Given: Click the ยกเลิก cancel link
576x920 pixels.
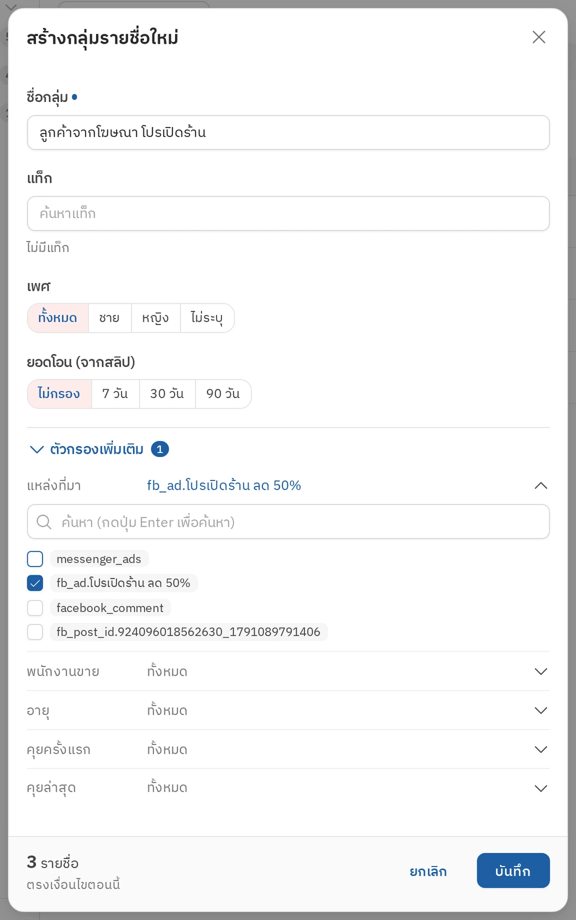Looking at the screenshot, I should point(428,871).
